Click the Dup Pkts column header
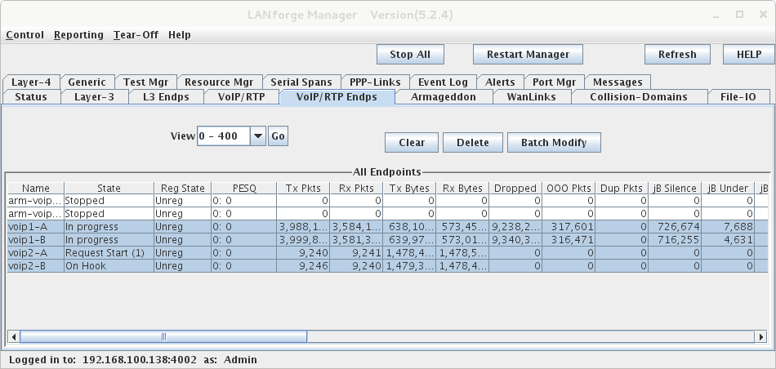This screenshot has height=369, width=776. [x=622, y=189]
